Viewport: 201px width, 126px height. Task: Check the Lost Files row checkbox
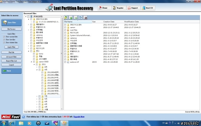(65, 30)
